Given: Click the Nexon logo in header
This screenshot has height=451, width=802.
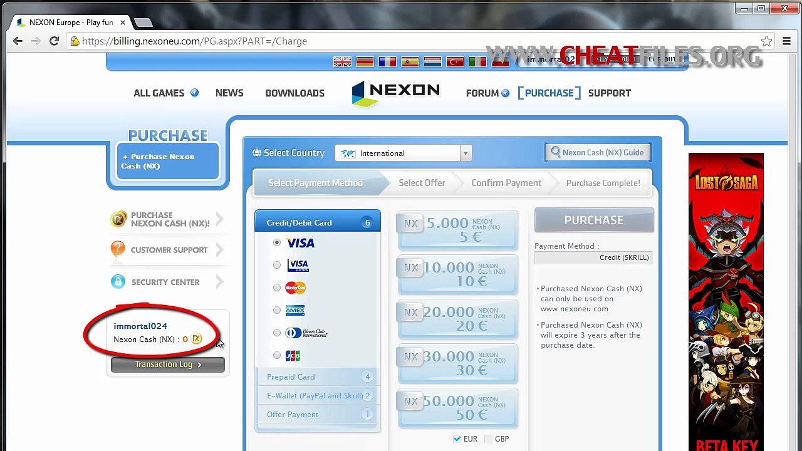Looking at the screenshot, I should click(395, 93).
